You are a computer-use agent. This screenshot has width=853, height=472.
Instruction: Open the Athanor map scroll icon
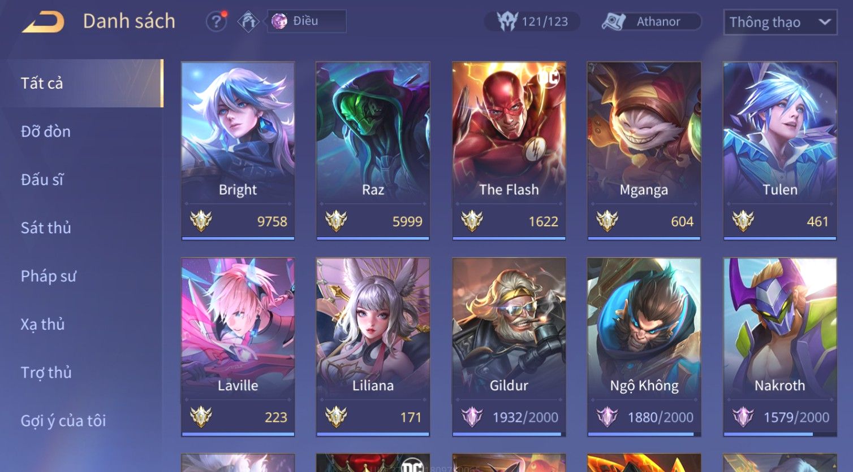point(614,21)
